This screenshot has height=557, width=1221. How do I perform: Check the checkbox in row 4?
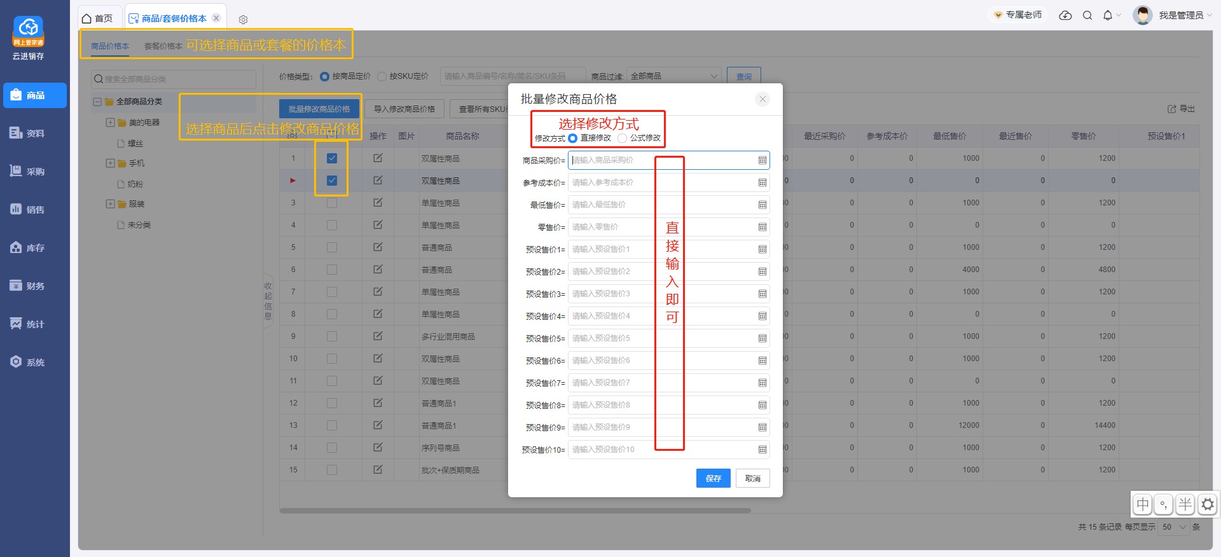coord(332,225)
